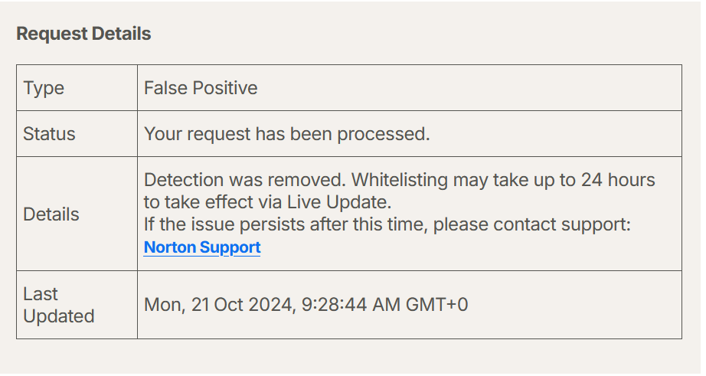The image size is (706, 376).
Task: Click the text Your request has been processed
Action: coord(286,134)
